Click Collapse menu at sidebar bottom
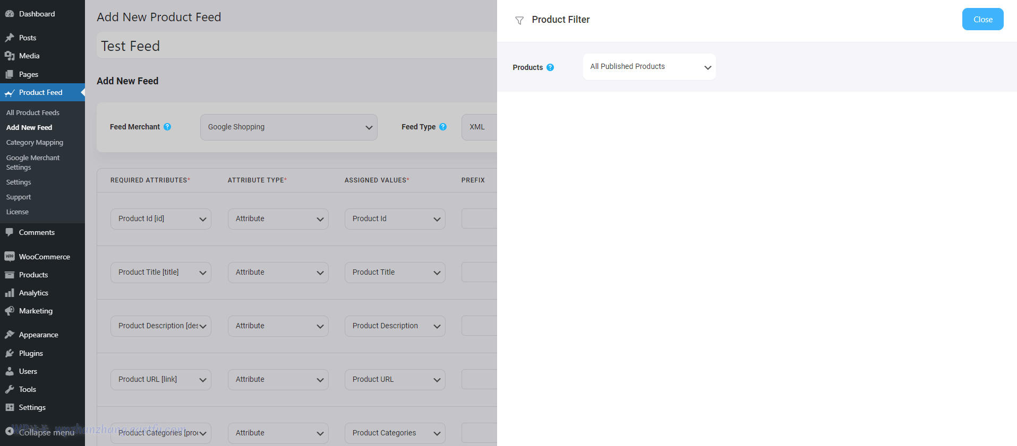This screenshot has width=1017, height=446. [40, 432]
